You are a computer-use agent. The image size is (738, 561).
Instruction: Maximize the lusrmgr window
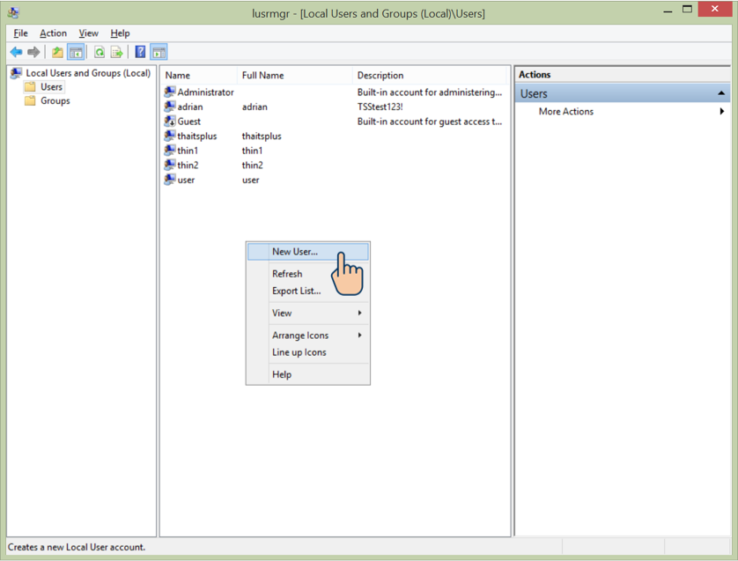687,9
